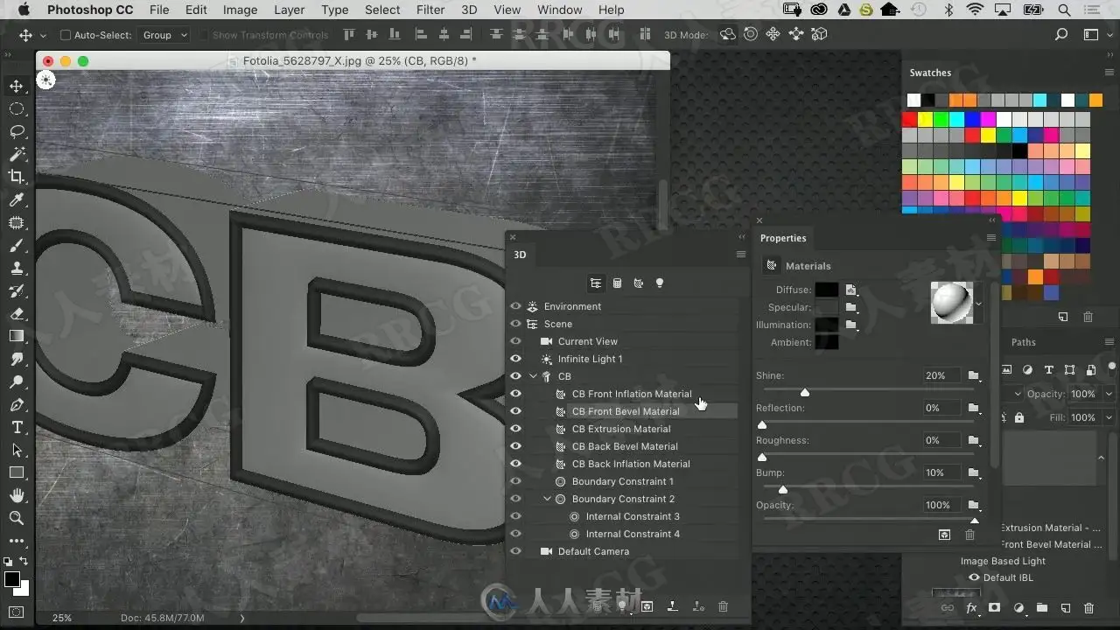Select the Move tool in the toolbar
Viewport: 1120px width, 630px height.
(17, 86)
